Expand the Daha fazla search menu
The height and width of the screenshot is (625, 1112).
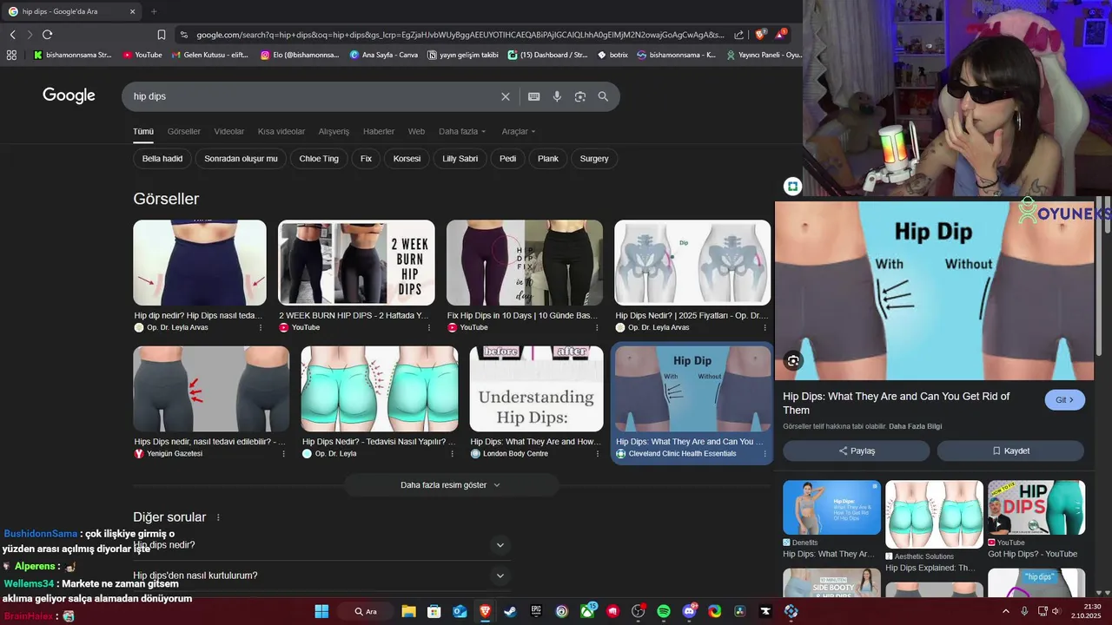[x=462, y=131]
